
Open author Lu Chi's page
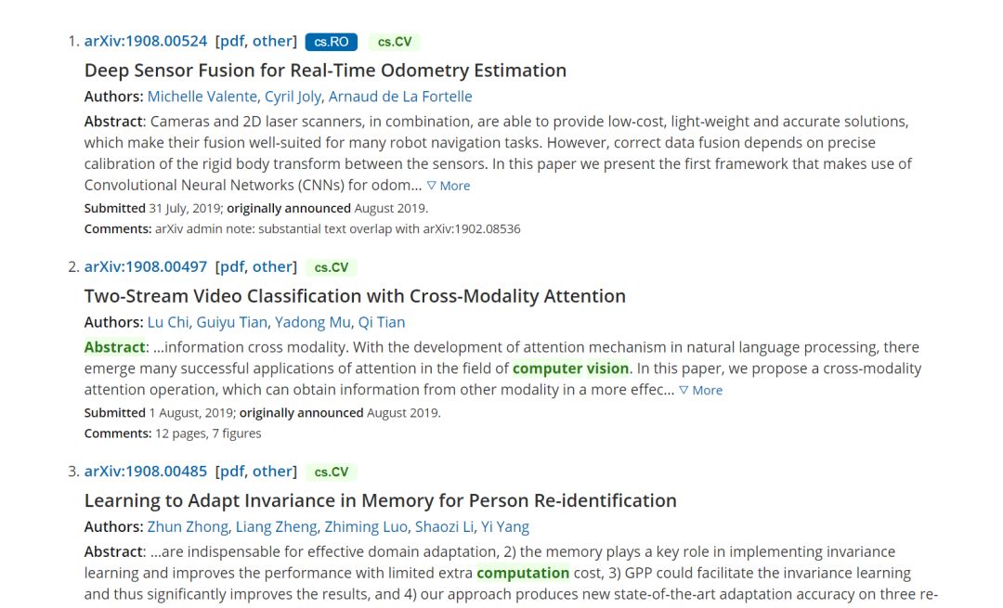[168, 322]
